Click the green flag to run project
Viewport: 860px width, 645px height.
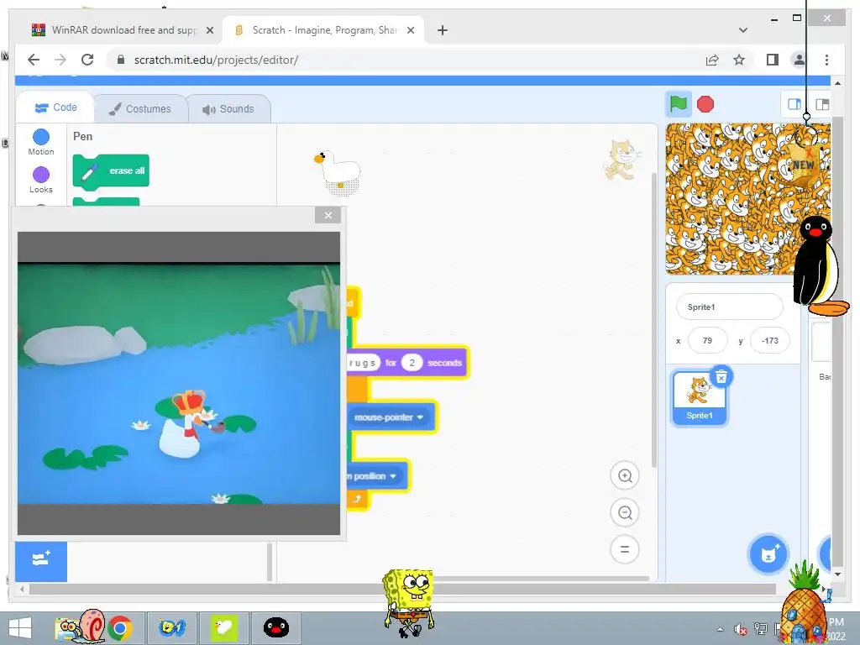(x=679, y=103)
